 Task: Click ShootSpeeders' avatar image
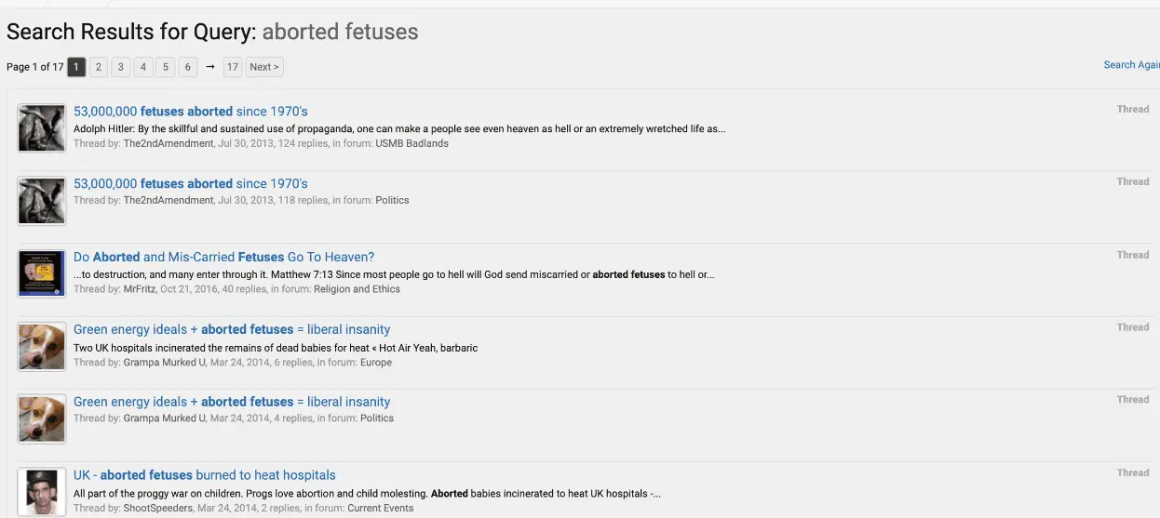tap(42, 492)
